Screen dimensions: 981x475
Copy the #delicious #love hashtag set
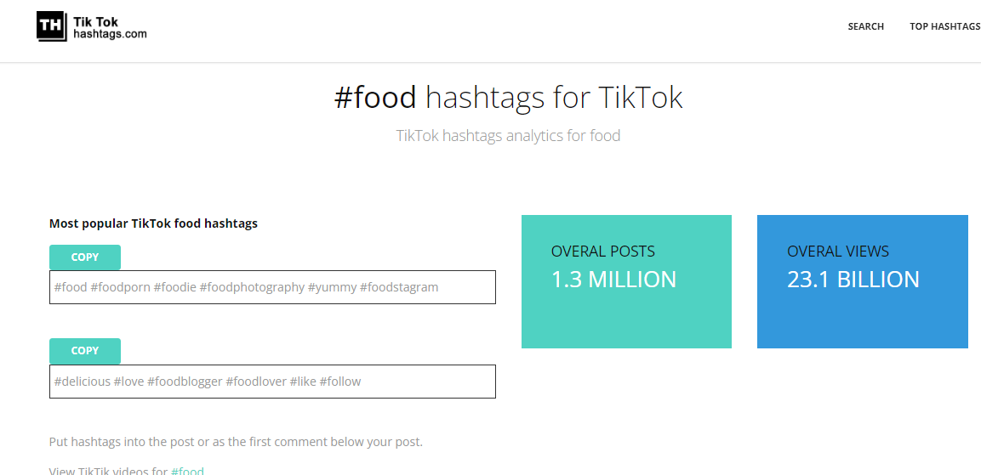[85, 351]
